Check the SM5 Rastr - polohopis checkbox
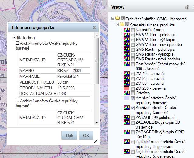Image resolution: width=194 pixels, height=158 pixels. pos(133,50)
